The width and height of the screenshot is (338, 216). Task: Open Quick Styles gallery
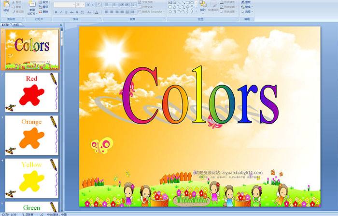pos(213,8)
